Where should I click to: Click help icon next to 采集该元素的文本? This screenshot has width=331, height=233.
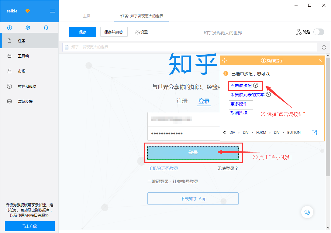[x=268, y=94]
